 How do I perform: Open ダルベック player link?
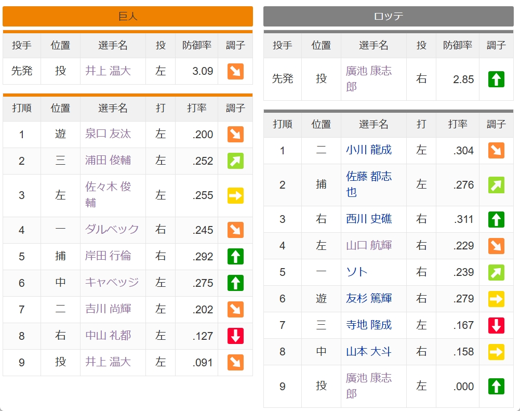(112, 230)
